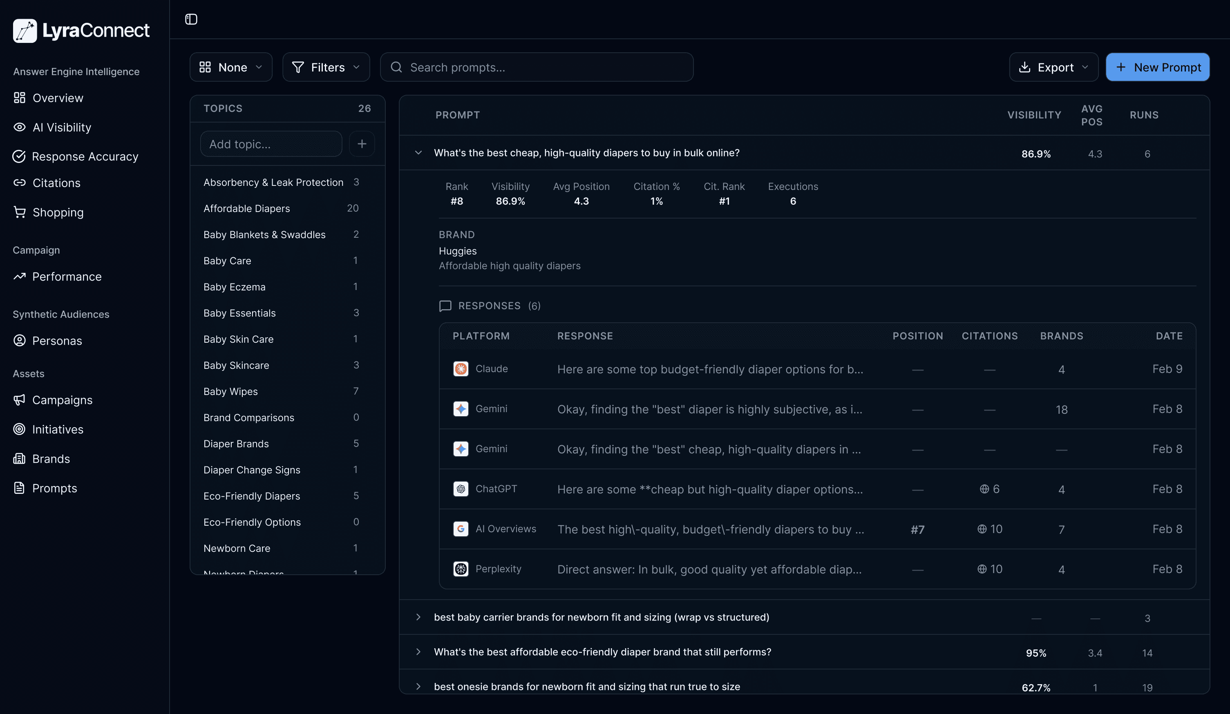Screen dimensions: 1230x714
Task: Open the Shopping section
Action: (x=58, y=212)
